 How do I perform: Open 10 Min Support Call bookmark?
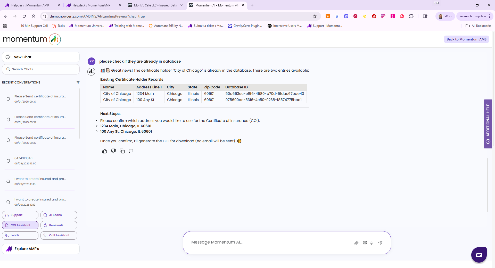coord(34,26)
